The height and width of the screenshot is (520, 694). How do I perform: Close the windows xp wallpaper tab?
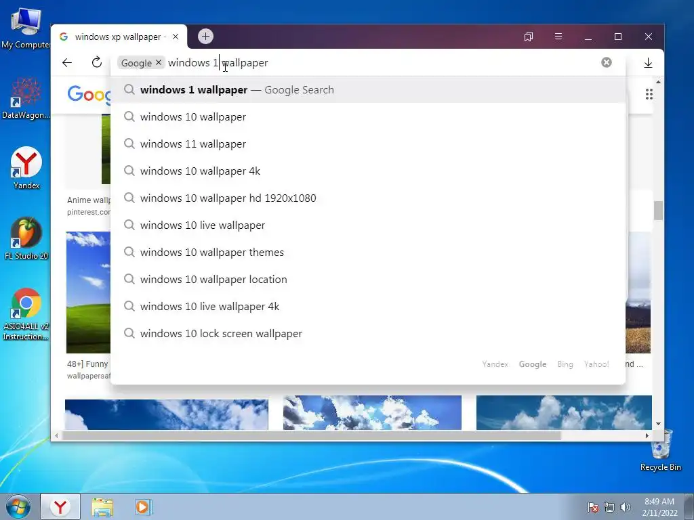pos(176,37)
